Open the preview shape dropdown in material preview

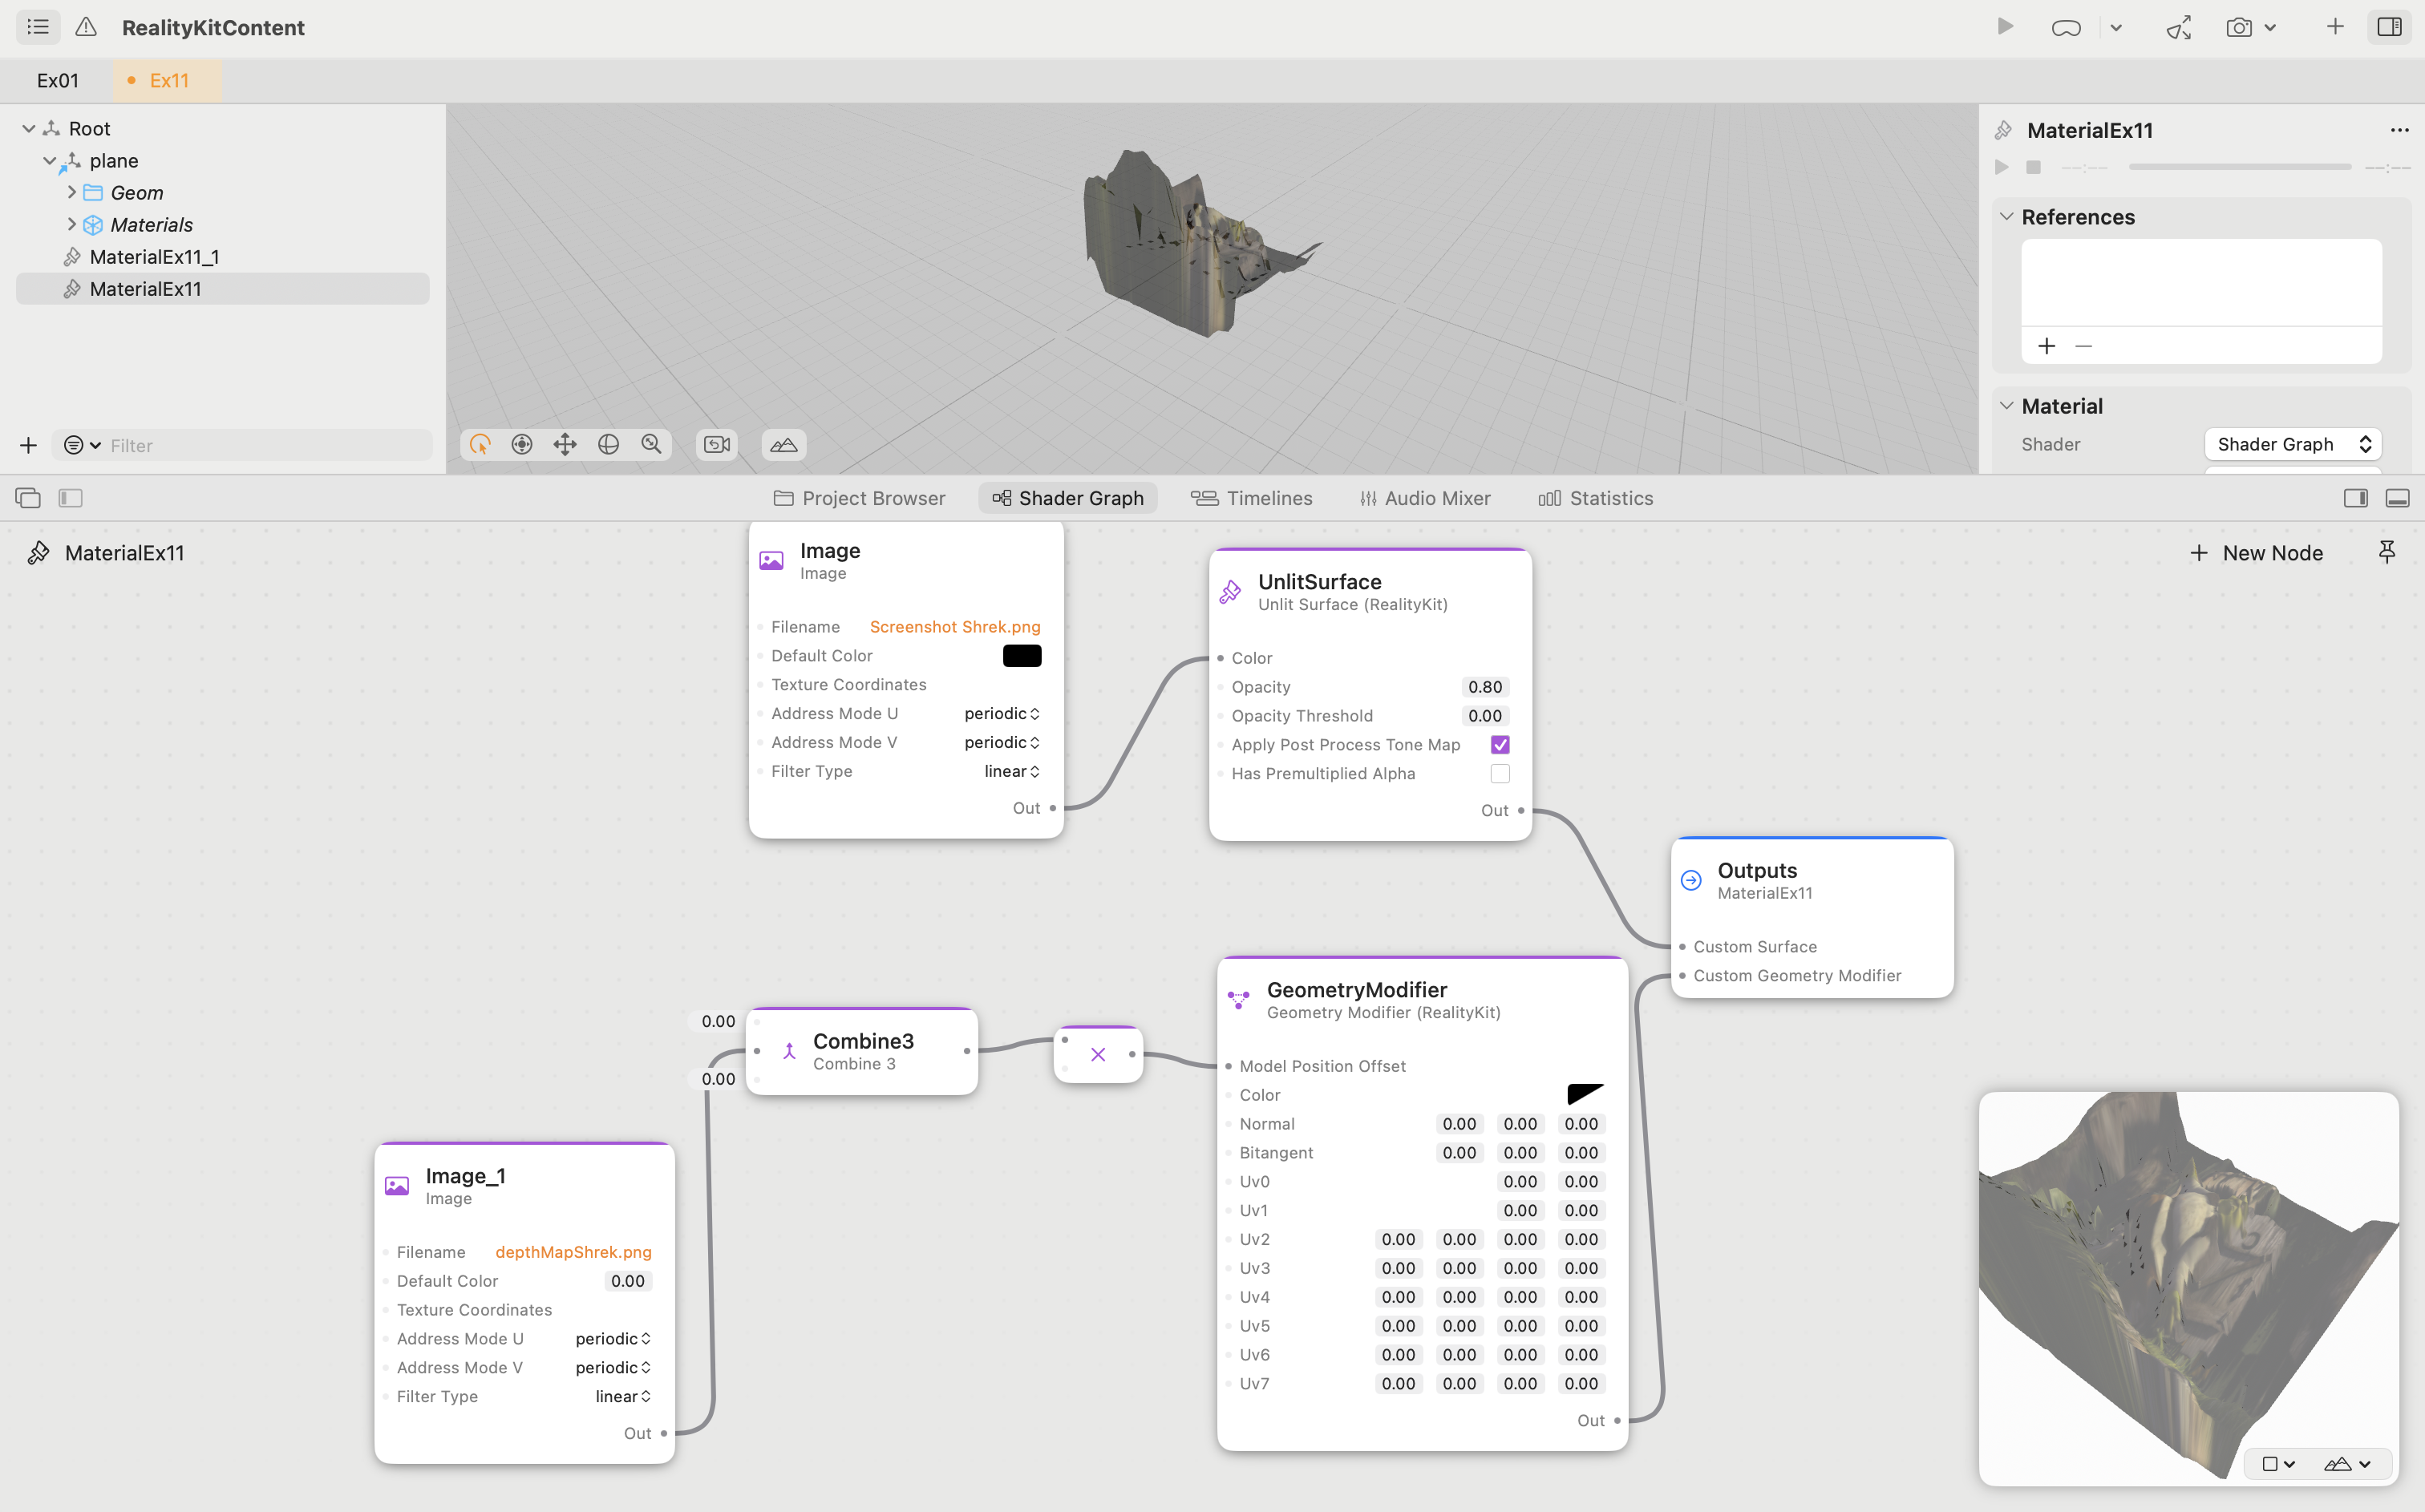(x=2278, y=1464)
